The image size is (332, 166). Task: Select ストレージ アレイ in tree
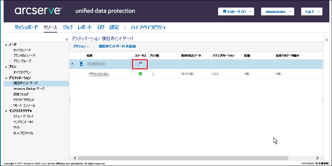(23, 116)
